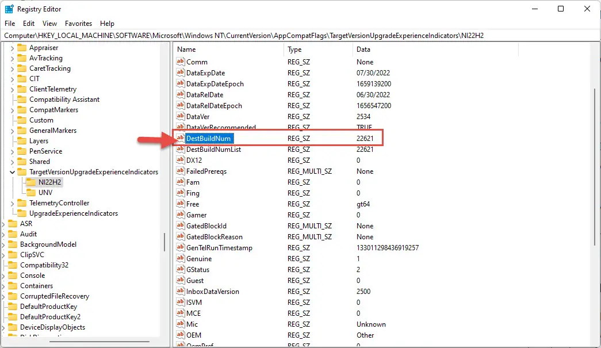The height and width of the screenshot is (348, 601).
Task: Click the registry path address bar
Action: tap(300, 36)
